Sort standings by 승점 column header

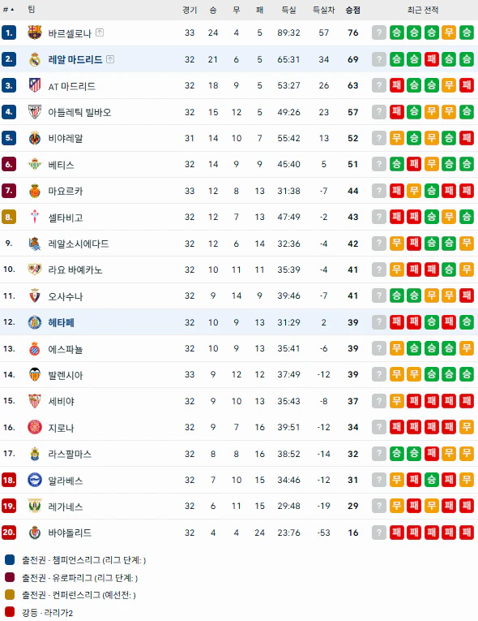coord(352,10)
